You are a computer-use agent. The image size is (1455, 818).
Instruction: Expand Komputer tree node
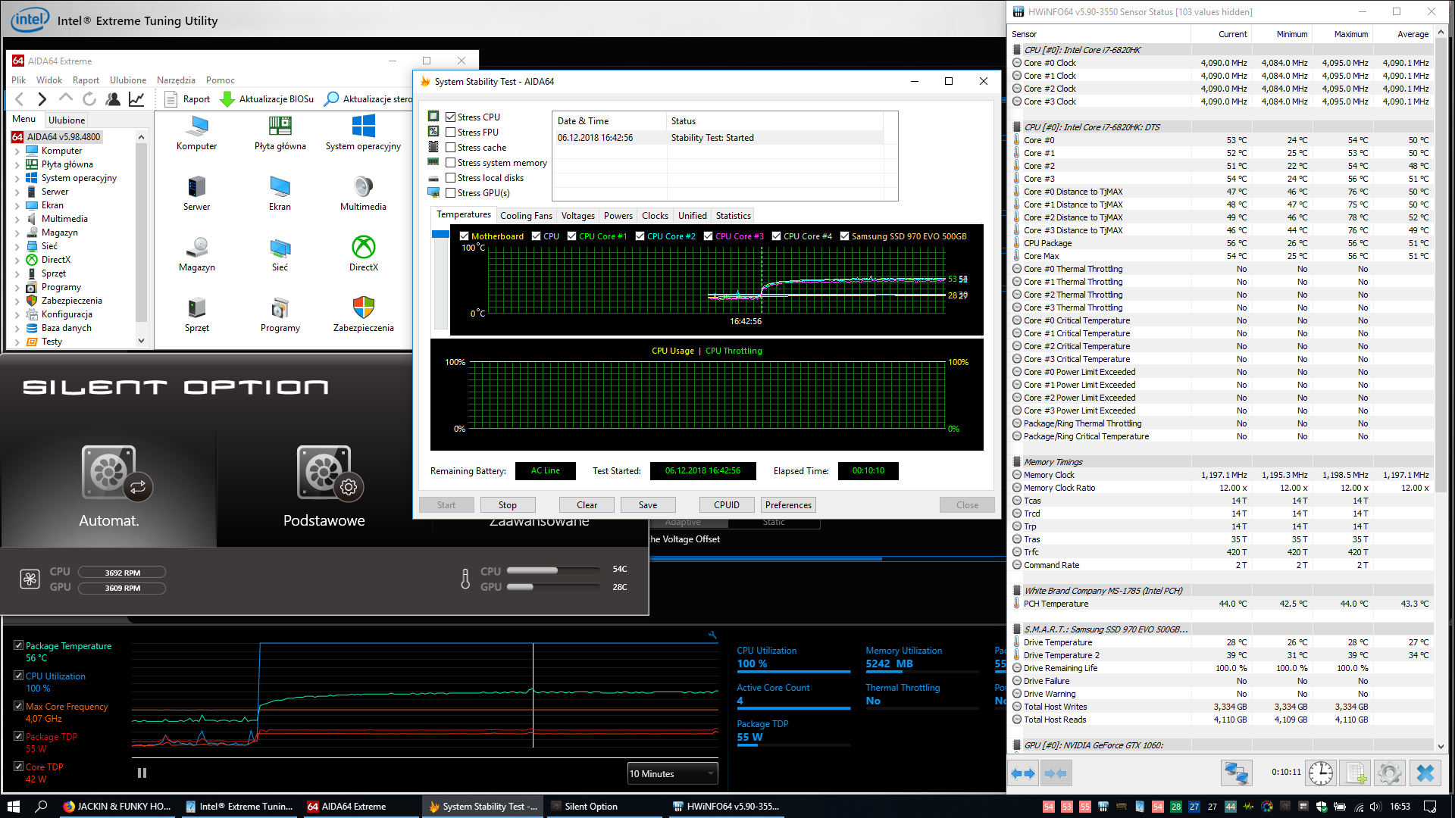pyautogui.click(x=17, y=151)
